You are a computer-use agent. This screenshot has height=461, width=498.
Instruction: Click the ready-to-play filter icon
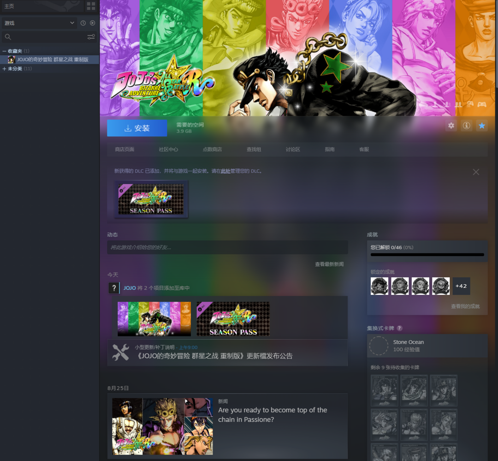point(92,23)
